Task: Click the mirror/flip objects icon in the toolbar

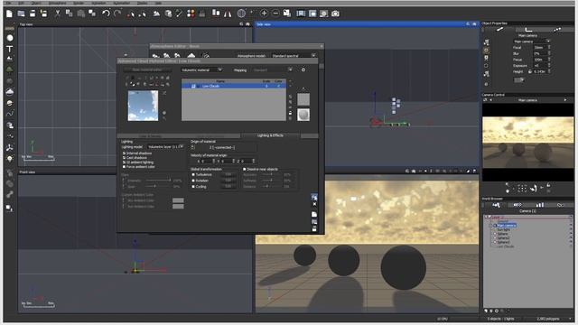Action: click(x=228, y=14)
